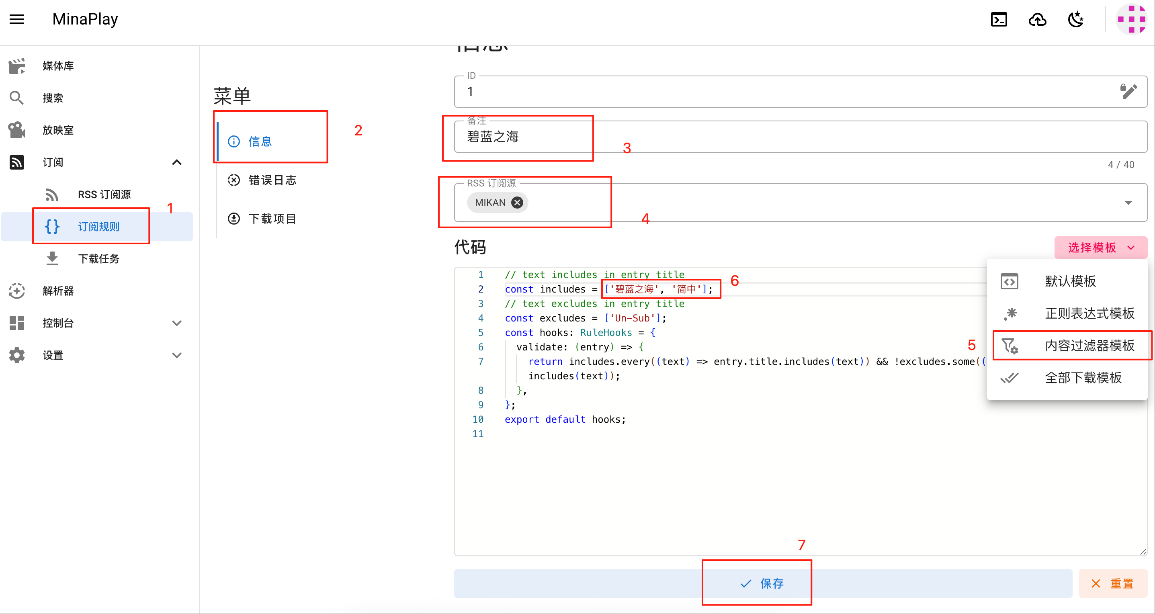Screen dimensions: 1155x614
Task: Toggle dark mode moon icon
Action: click(x=1076, y=19)
